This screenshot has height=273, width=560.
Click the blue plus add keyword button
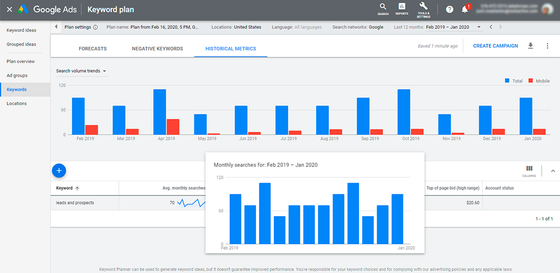pyautogui.click(x=59, y=171)
